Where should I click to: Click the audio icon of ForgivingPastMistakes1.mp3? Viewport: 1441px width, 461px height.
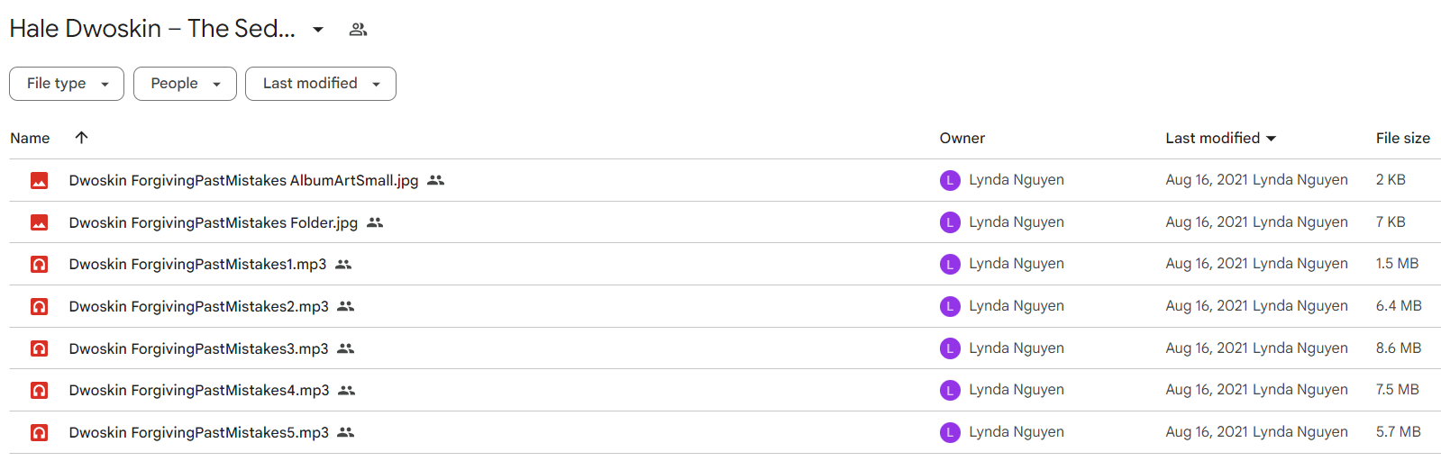click(x=40, y=265)
